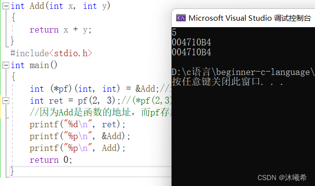Click the #include<stdio.h> line
This screenshot has width=315, height=186.
coord(51,53)
